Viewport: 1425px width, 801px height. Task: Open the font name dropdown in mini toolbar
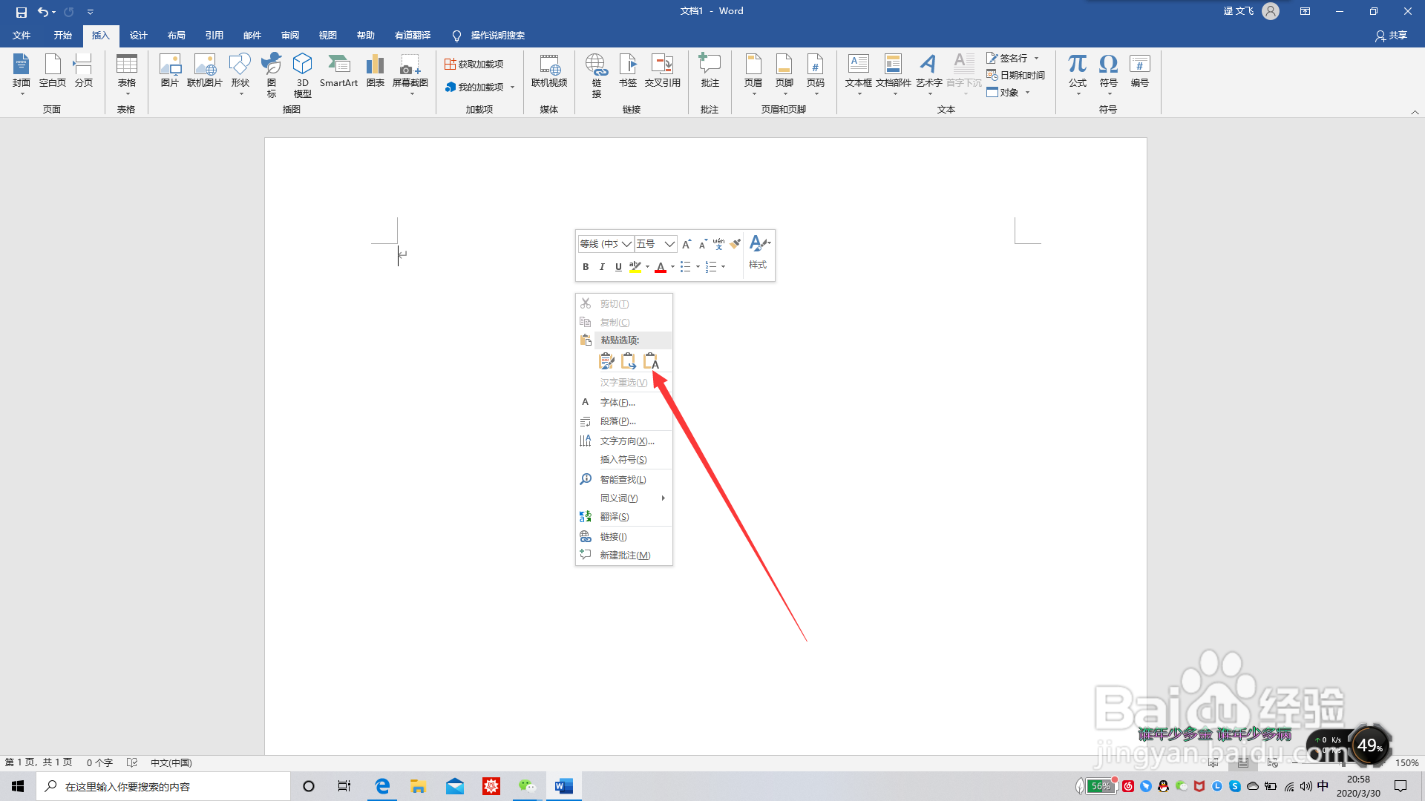pos(626,244)
